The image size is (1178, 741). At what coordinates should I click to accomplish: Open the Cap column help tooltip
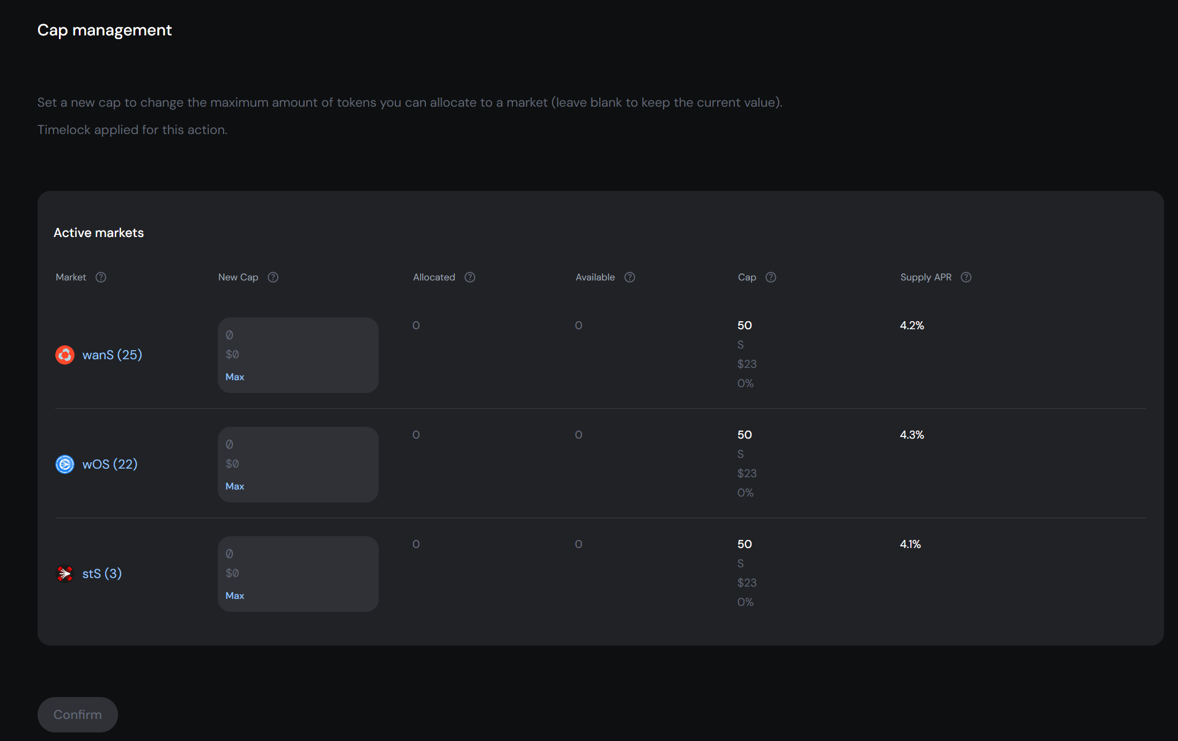[x=771, y=277]
